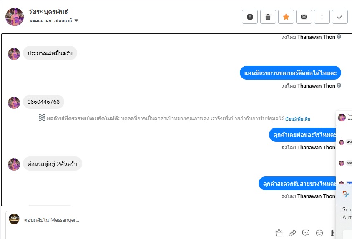352x239 pixels.
Task: Toggle the orange star follow-up marker
Action: coord(286,17)
